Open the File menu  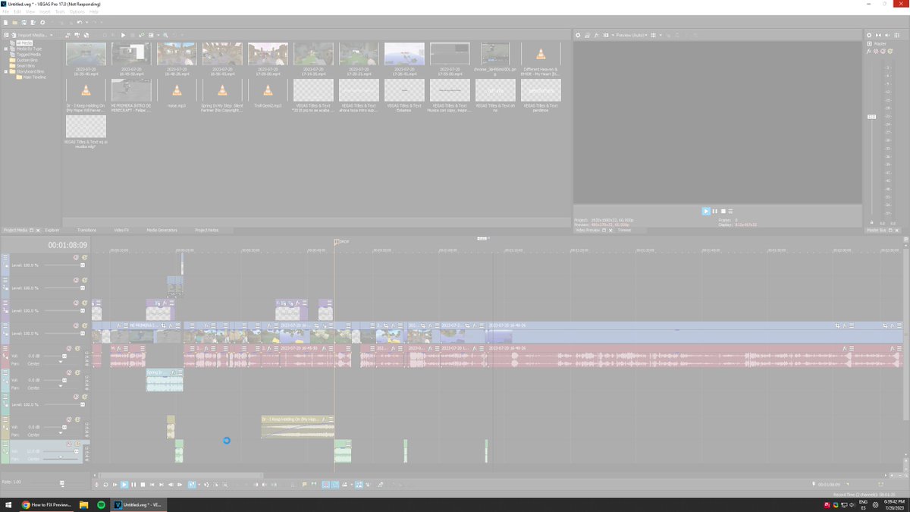[5, 12]
